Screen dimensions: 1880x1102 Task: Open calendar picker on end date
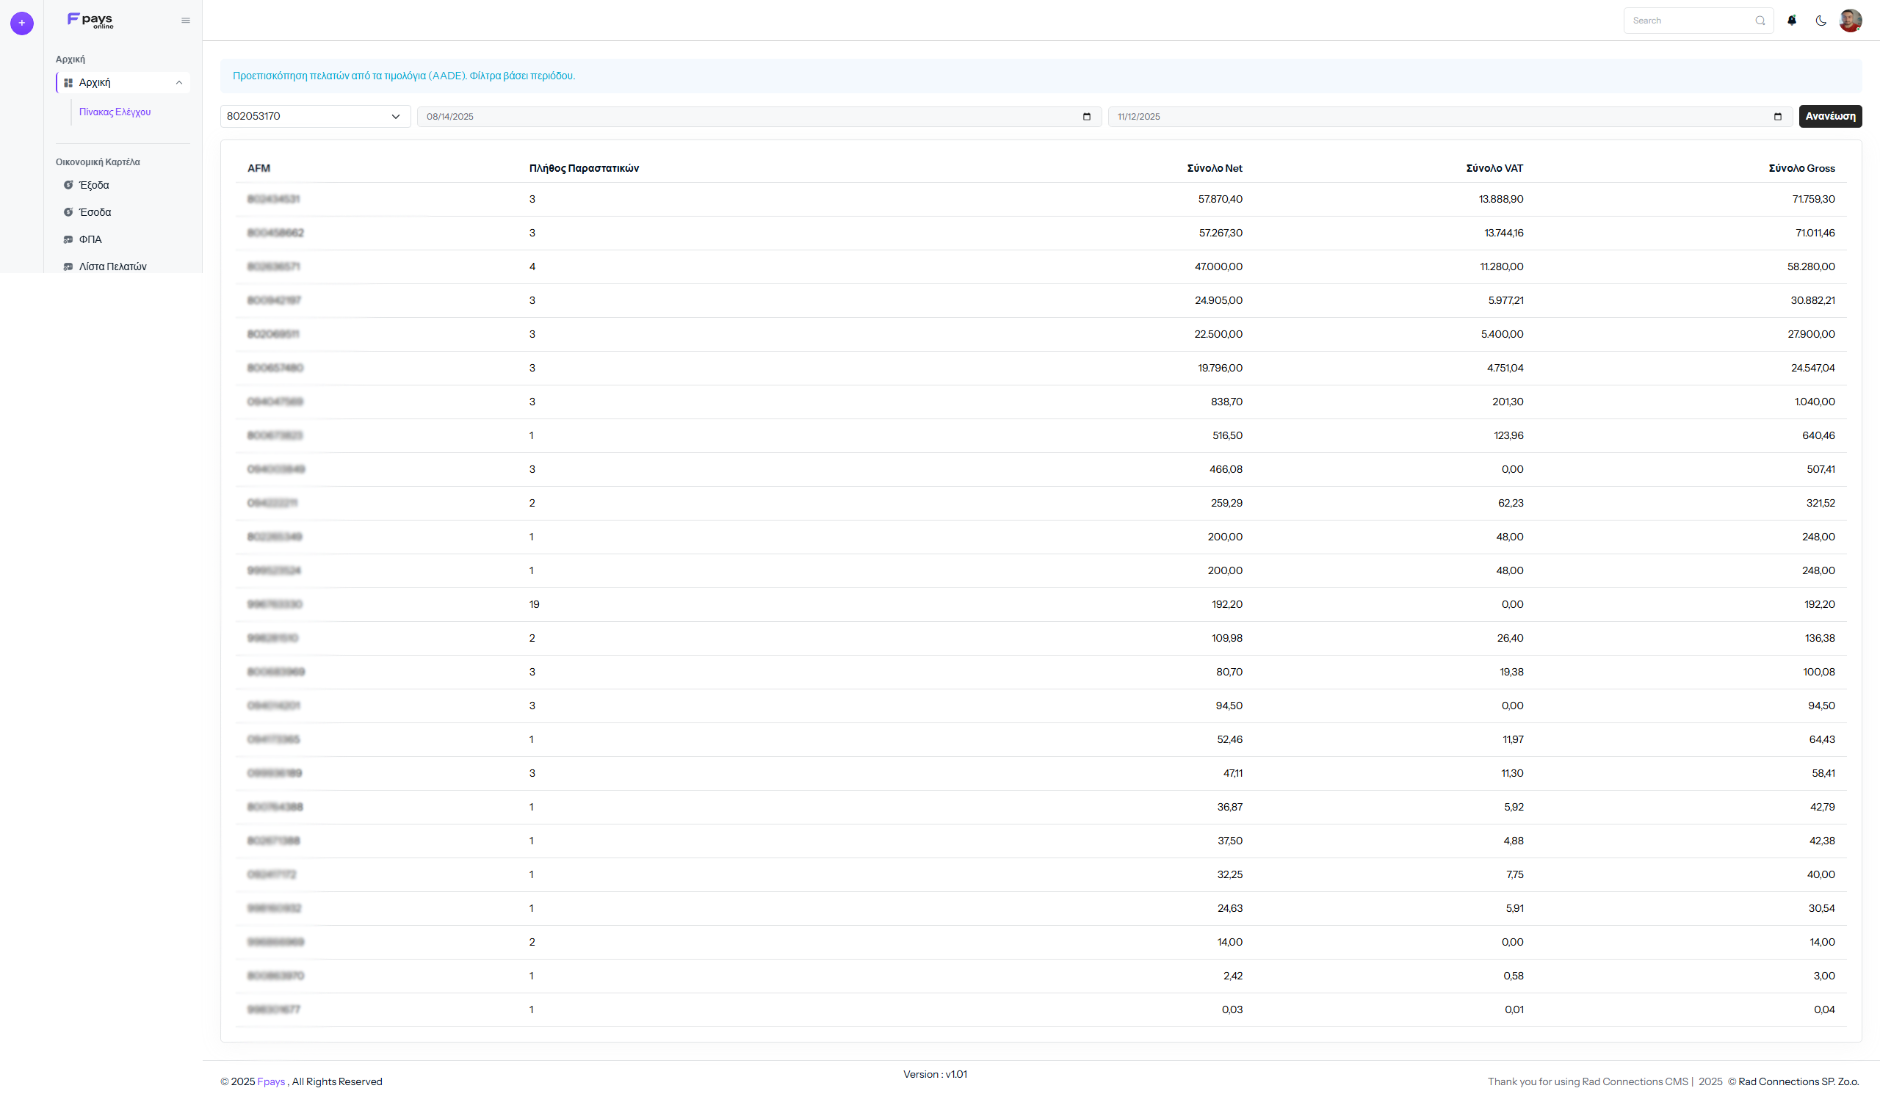(1777, 116)
